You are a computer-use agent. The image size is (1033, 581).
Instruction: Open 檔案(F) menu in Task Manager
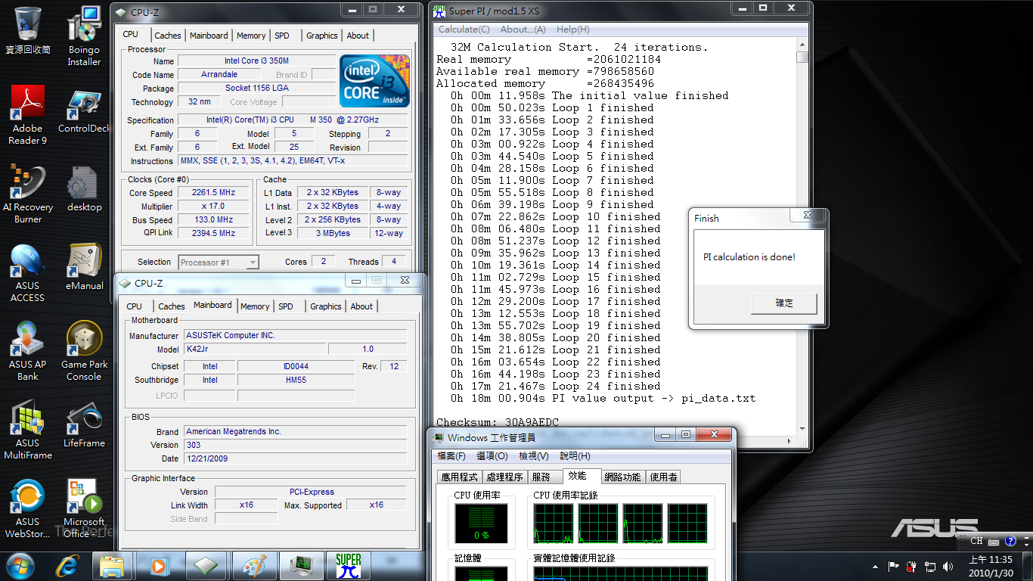[x=451, y=456]
